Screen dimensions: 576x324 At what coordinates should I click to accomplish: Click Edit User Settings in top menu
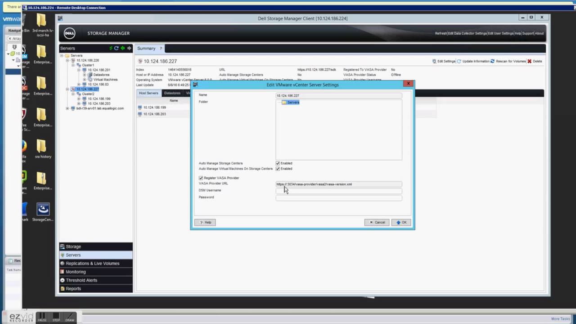pyautogui.click(x=501, y=33)
